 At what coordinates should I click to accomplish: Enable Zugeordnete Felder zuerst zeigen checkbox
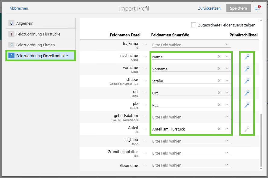click(194, 25)
